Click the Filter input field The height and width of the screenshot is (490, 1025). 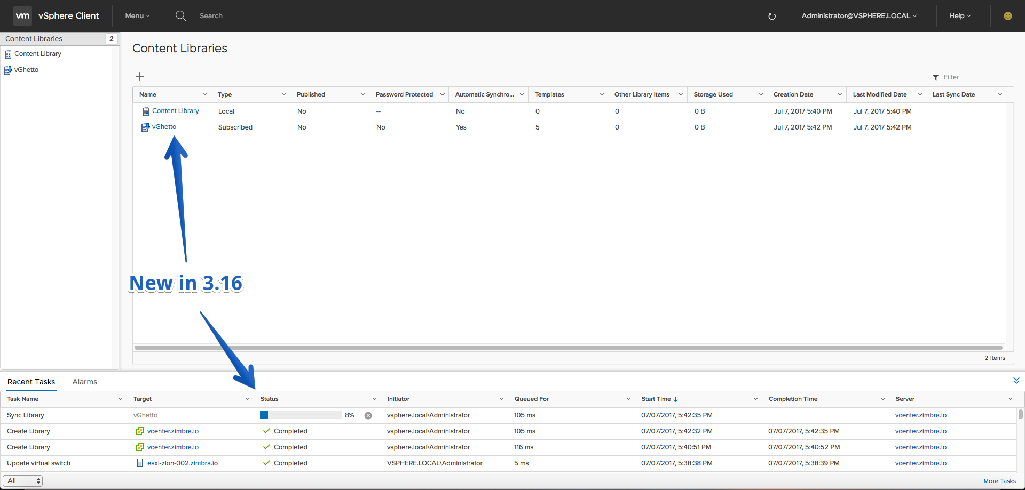(x=977, y=77)
